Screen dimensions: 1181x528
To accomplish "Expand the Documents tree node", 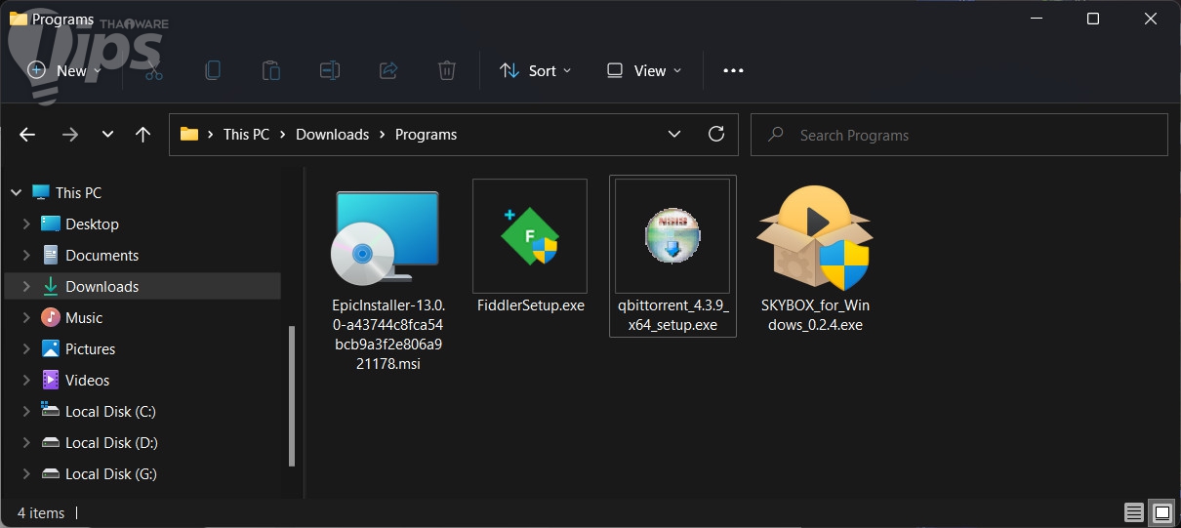I will point(26,256).
